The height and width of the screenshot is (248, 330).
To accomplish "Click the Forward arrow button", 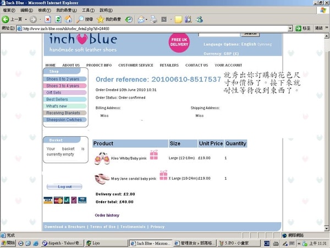I will [33, 19].
